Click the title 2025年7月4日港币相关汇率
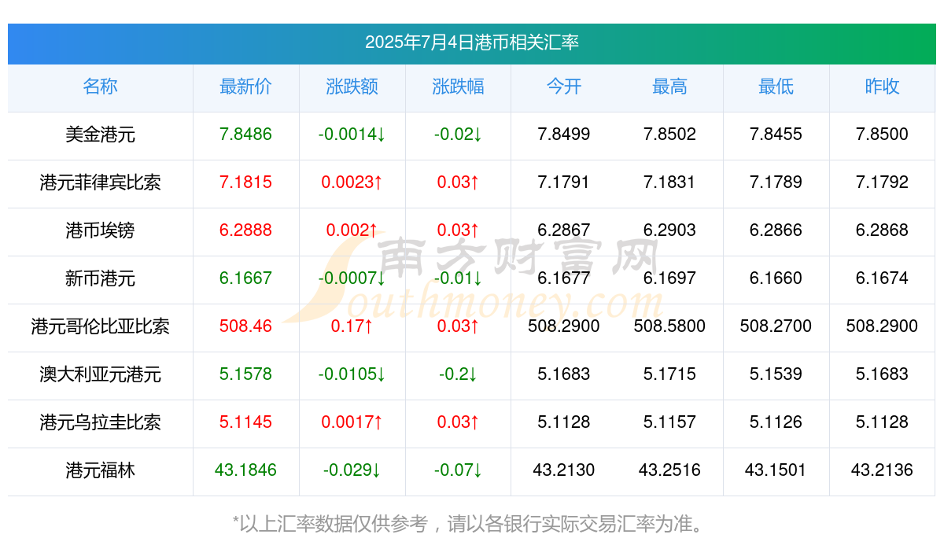This screenshot has width=944, height=549. coord(472,42)
